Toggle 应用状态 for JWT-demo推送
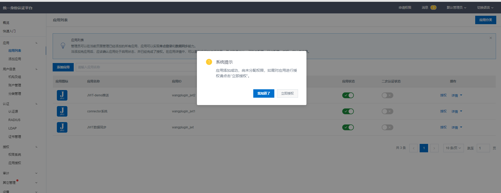 pyautogui.click(x=348, y=95)
